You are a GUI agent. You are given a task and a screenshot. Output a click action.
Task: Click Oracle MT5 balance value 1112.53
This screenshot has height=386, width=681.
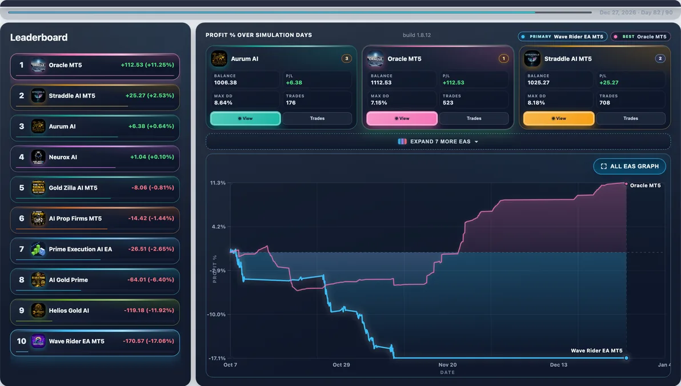coord(381,82)
